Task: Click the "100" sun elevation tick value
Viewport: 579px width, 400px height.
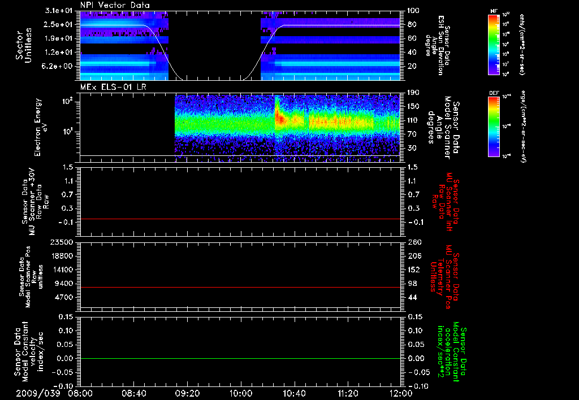Action: tap(413, 11)
